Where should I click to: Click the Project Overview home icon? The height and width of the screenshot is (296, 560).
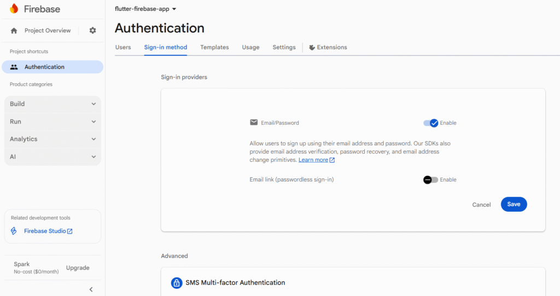(14, 31)
